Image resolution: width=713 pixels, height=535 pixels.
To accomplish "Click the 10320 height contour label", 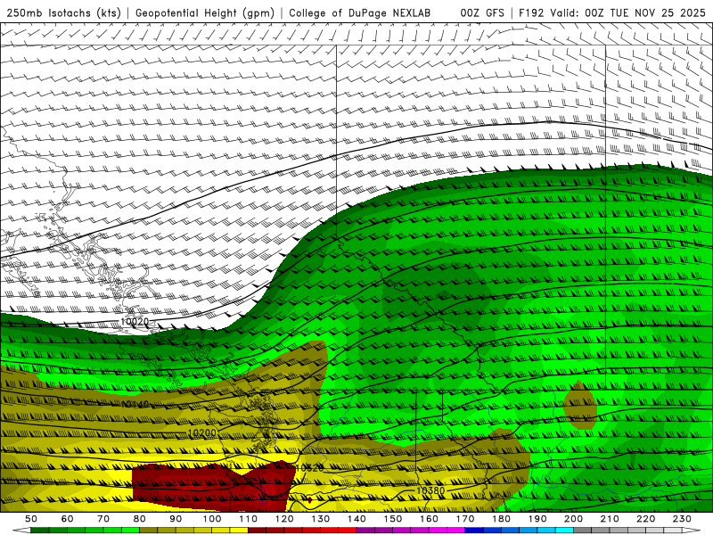I will point(309,467).
